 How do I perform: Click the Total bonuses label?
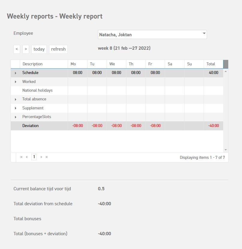pos(27,219)
